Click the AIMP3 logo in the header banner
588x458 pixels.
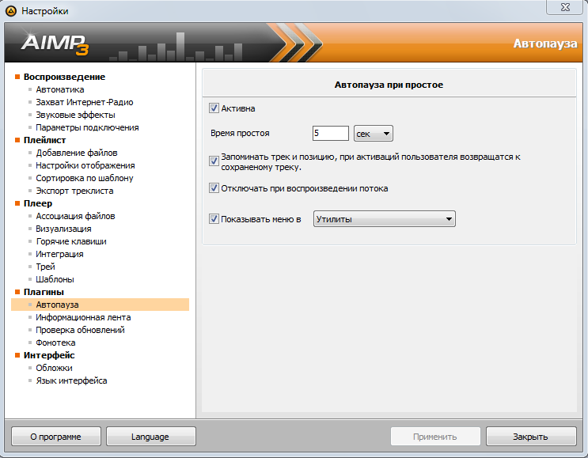(55, 44)
